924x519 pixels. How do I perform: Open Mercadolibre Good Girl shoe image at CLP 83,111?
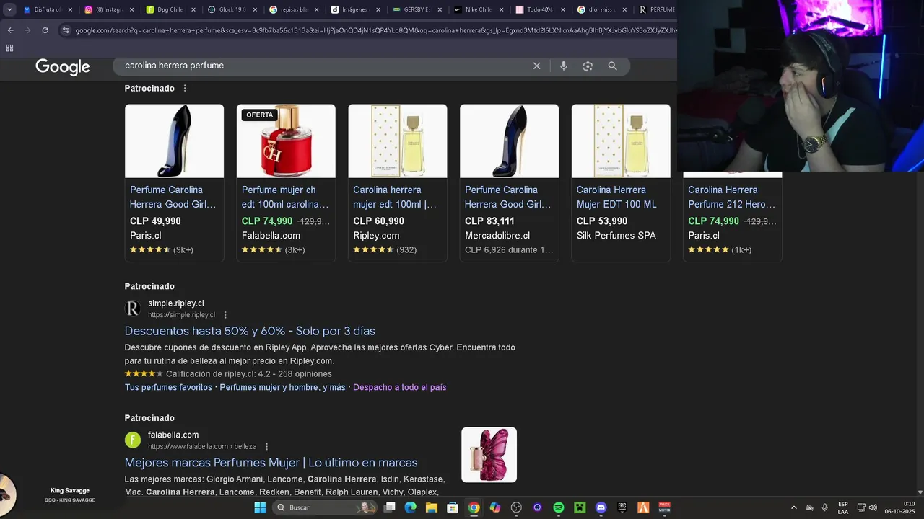point(510,141)
